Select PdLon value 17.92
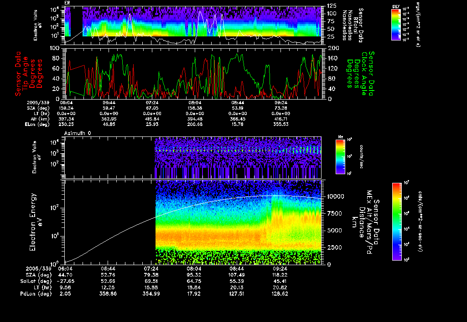This screenshot has width=467, height=322. pos(194,294)
